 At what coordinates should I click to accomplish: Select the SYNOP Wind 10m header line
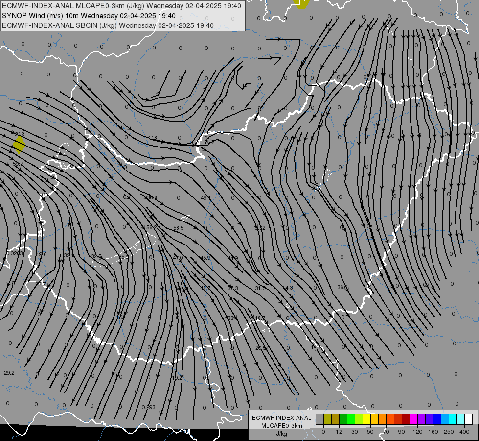click(89, 16)
